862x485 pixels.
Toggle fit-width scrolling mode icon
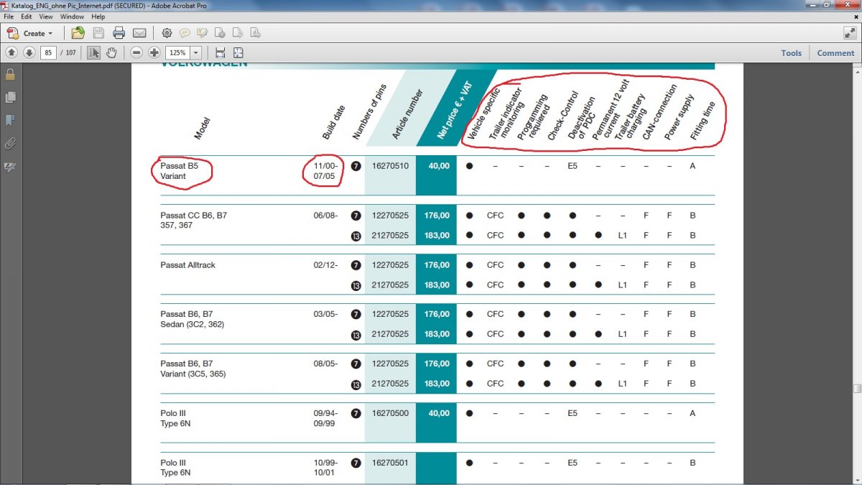[220, 52]
